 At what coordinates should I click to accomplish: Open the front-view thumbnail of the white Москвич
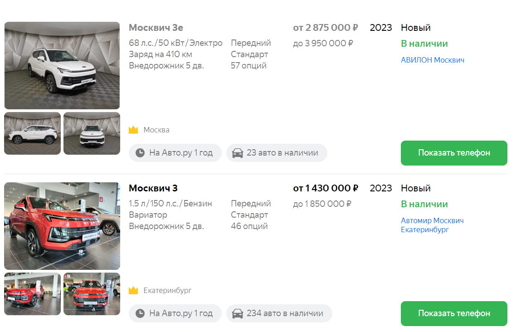click(92, 133)
